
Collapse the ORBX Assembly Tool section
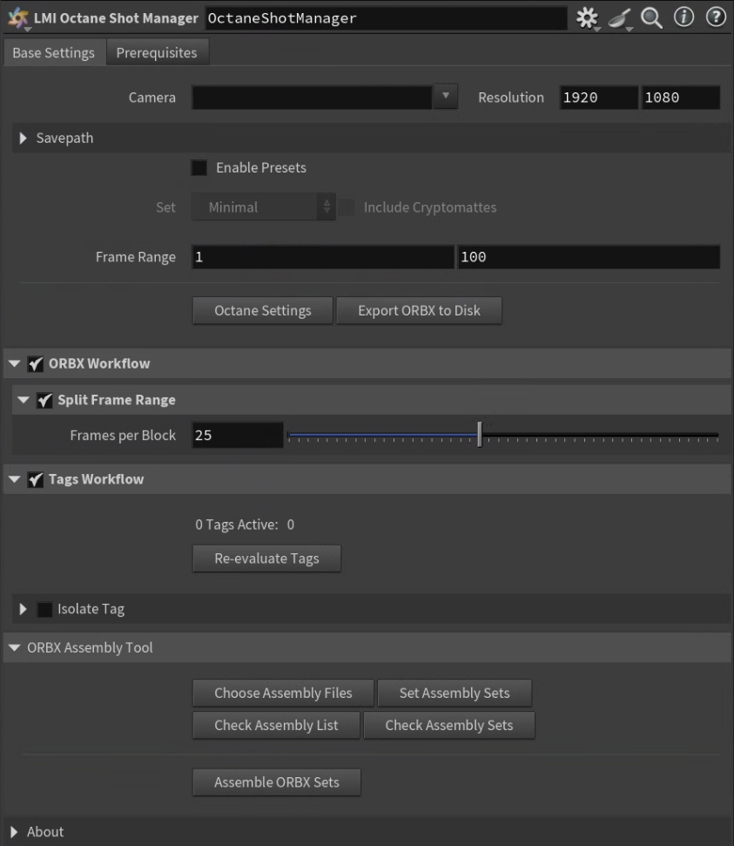click(x=15, y=647)
